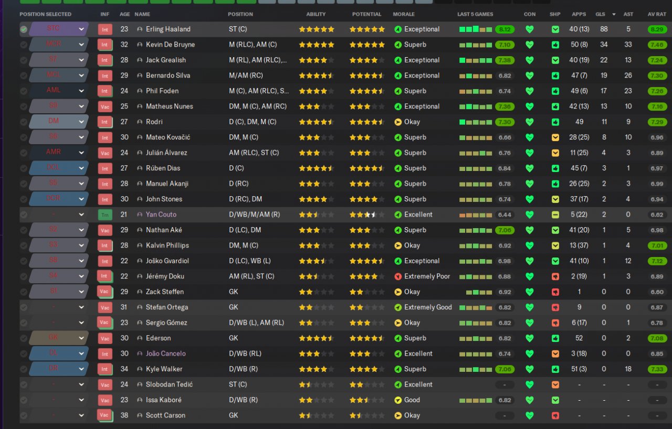Click the match sharpness icon for Yan Couto

point(555,214)
